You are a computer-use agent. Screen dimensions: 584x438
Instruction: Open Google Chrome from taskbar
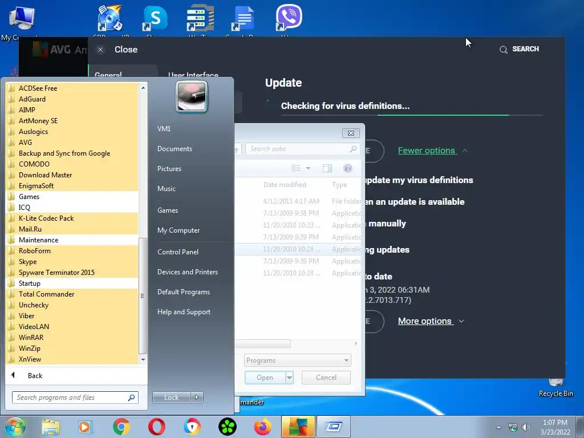pos(121,427)
